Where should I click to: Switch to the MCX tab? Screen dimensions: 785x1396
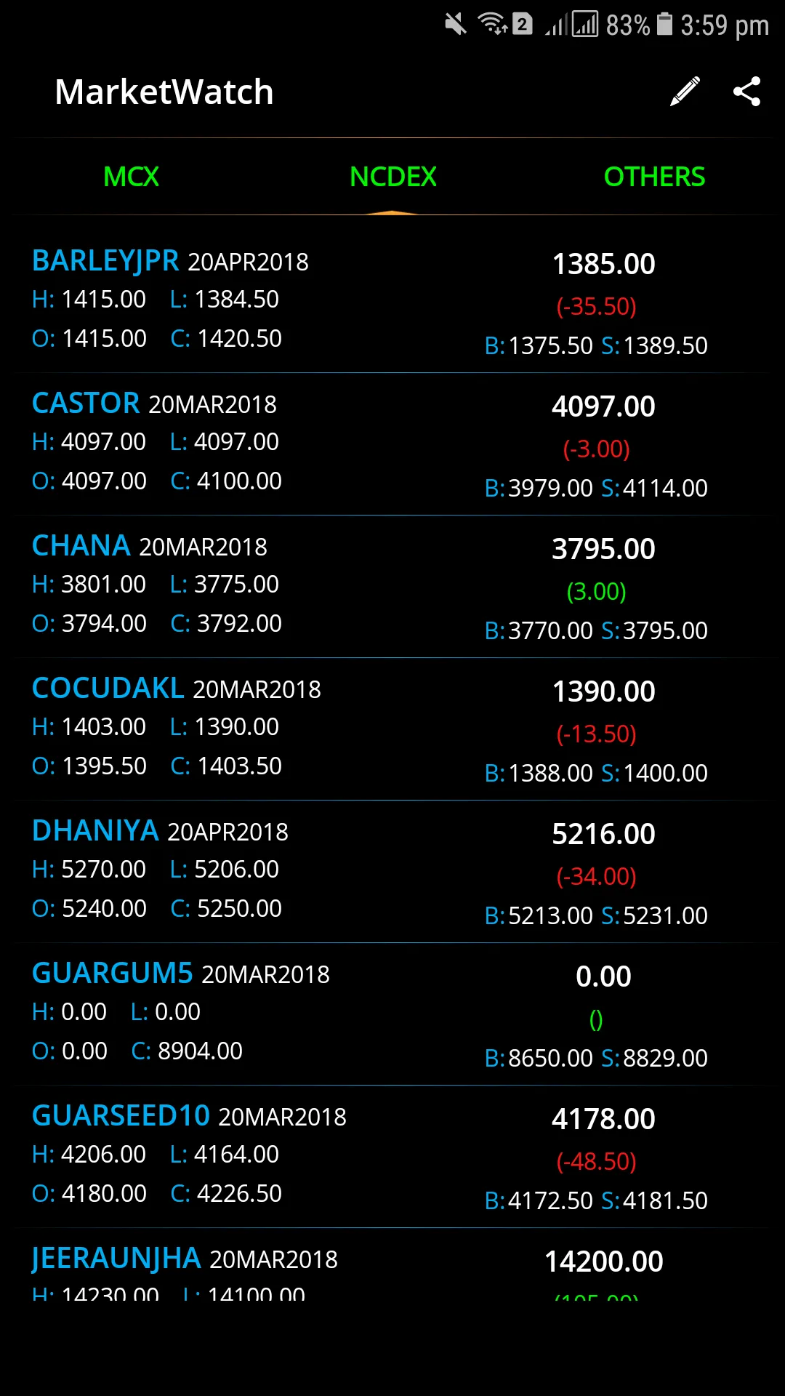coord(131,177)
